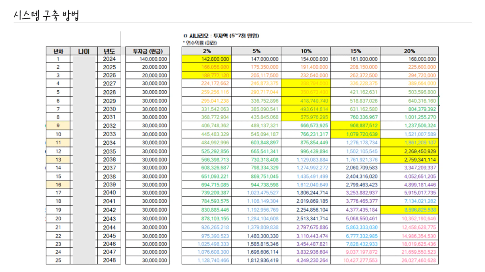Select the 603,848,897 cell

click(x=256, y=142)
